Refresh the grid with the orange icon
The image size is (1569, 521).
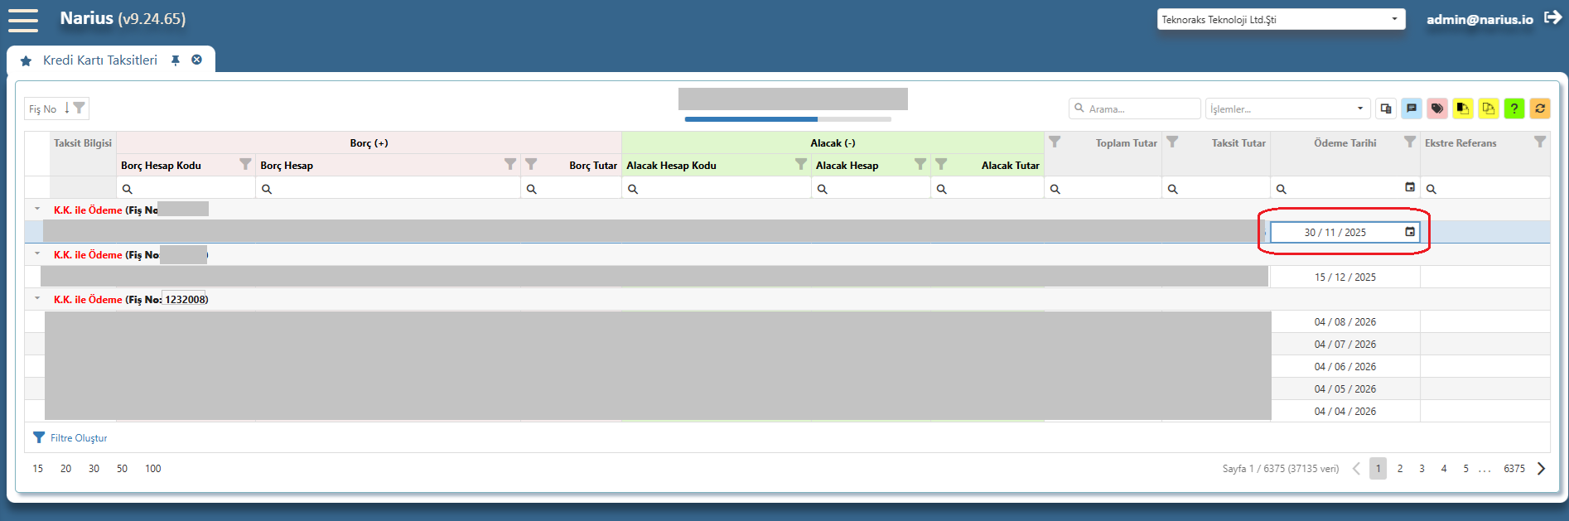[1540, 109]
